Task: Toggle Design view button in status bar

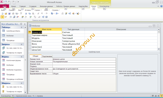Action: pyautogui.click(x=161, y=96)
